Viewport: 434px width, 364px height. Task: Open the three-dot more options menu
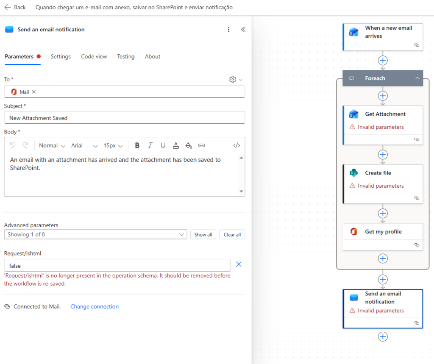click(x=229, y=29)
